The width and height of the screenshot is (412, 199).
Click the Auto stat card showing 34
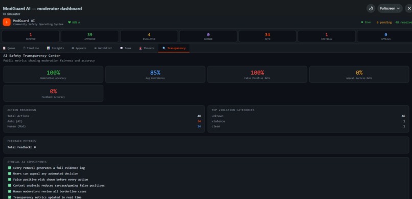click(267, 36)
